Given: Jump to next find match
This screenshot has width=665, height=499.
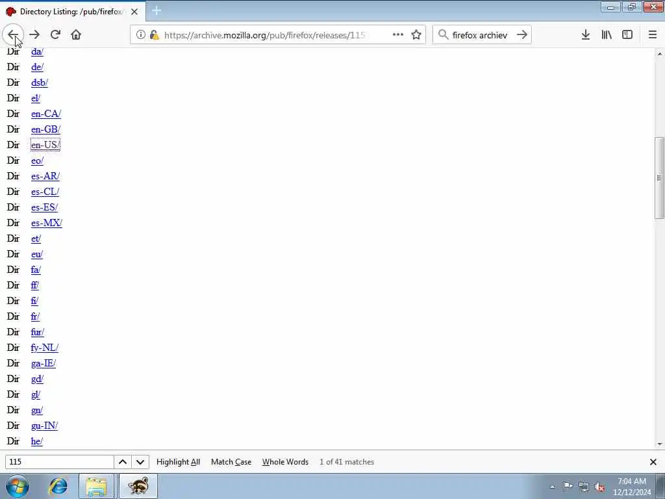Looking at the screenshot, I should click(x=140, y=462).
